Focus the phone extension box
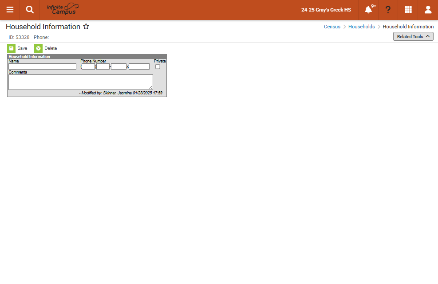The height and width of the screenshot is (284, 438). (x=139, y=66)
